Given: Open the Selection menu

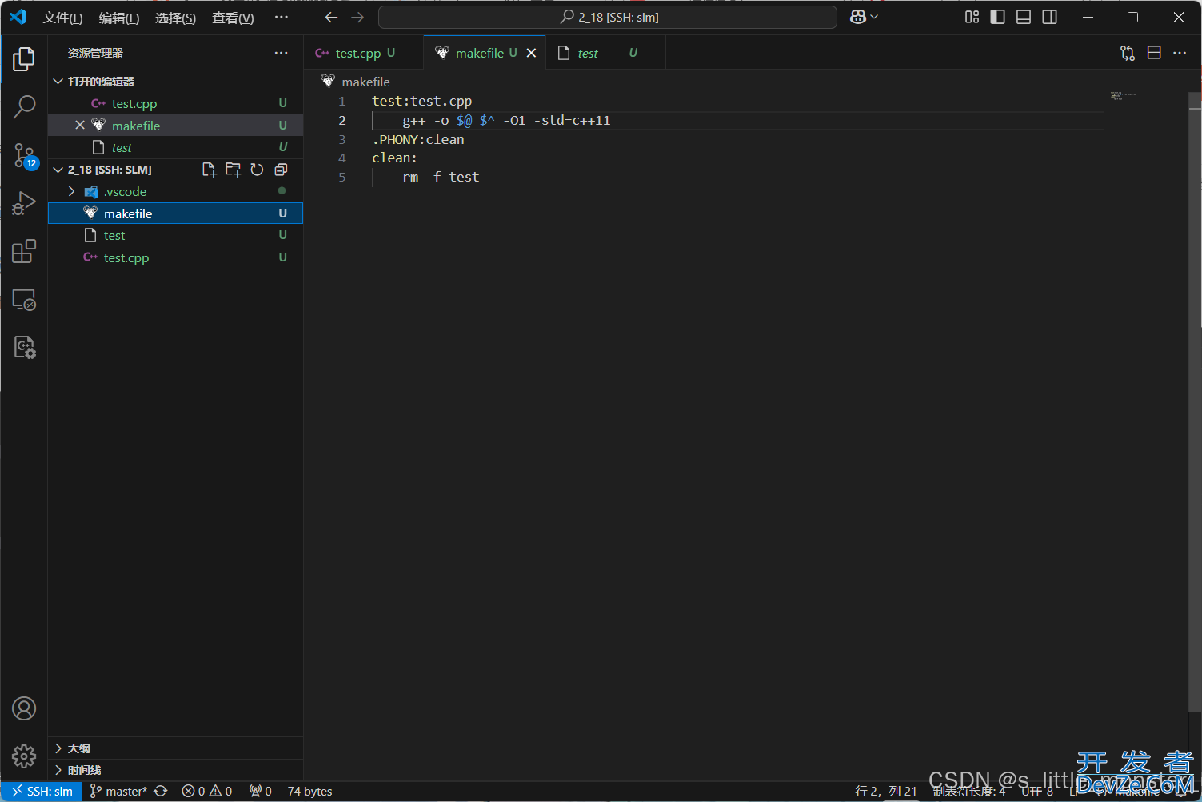Looking at the screenshot, I should pos(175,18).
